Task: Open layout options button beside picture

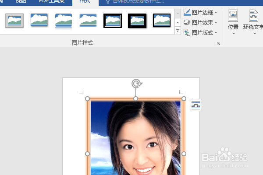Action: tap(196, 105)
